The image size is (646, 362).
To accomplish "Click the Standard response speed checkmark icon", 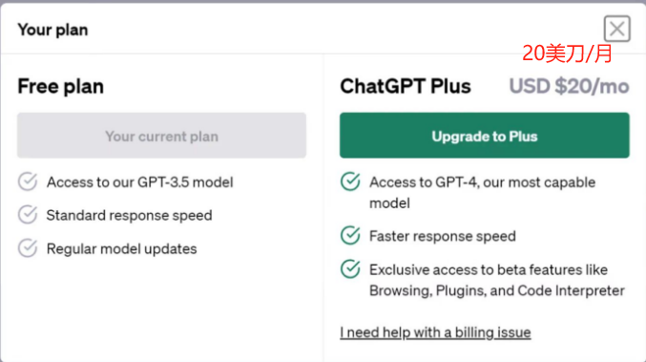I will pos(28,214).
